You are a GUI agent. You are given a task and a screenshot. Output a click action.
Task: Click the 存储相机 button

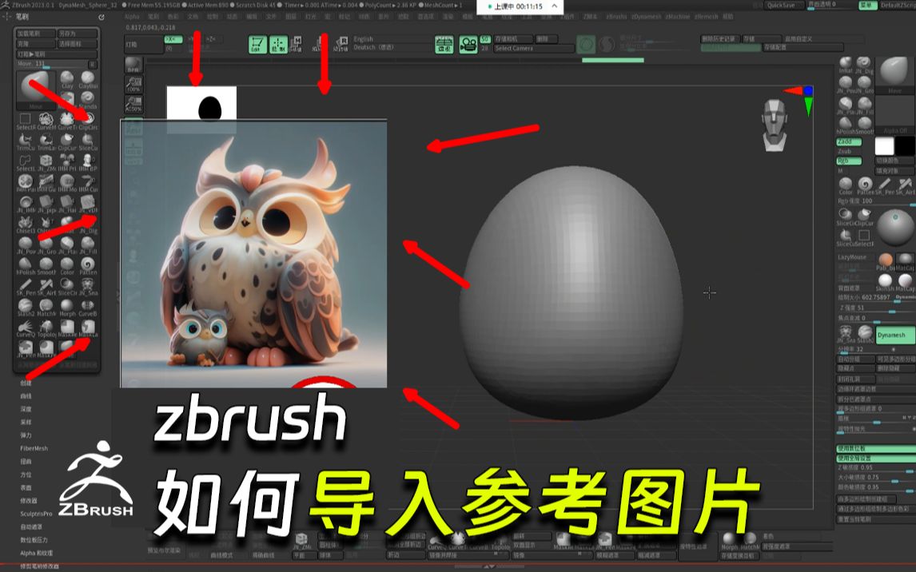pos(513,39)
